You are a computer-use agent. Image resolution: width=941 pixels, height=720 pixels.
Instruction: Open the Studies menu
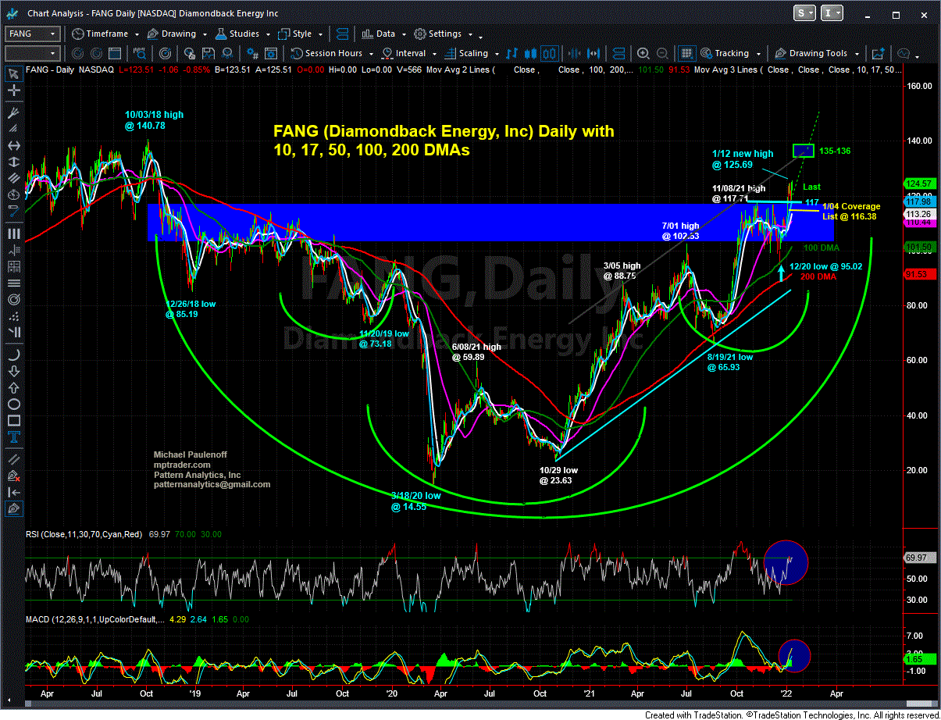pyautogui.click(x=244, y=34)
